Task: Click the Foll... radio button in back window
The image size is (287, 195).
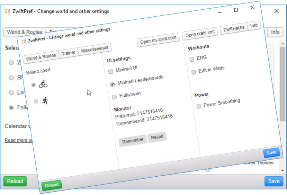Action: pos(11,108)
